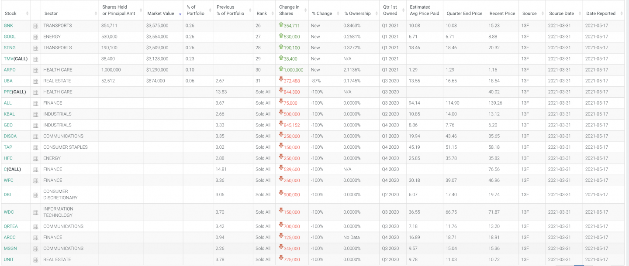629x266 pixels.
Task: Open the ARPO stock link
Action: pyautogui.click(x=10, y=70)
